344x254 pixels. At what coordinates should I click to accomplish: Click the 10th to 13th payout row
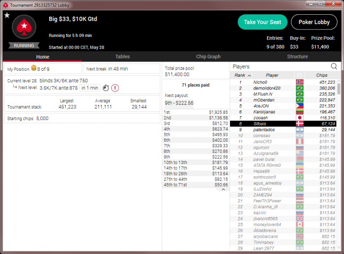pyautogui.click(x=196, y=162)
